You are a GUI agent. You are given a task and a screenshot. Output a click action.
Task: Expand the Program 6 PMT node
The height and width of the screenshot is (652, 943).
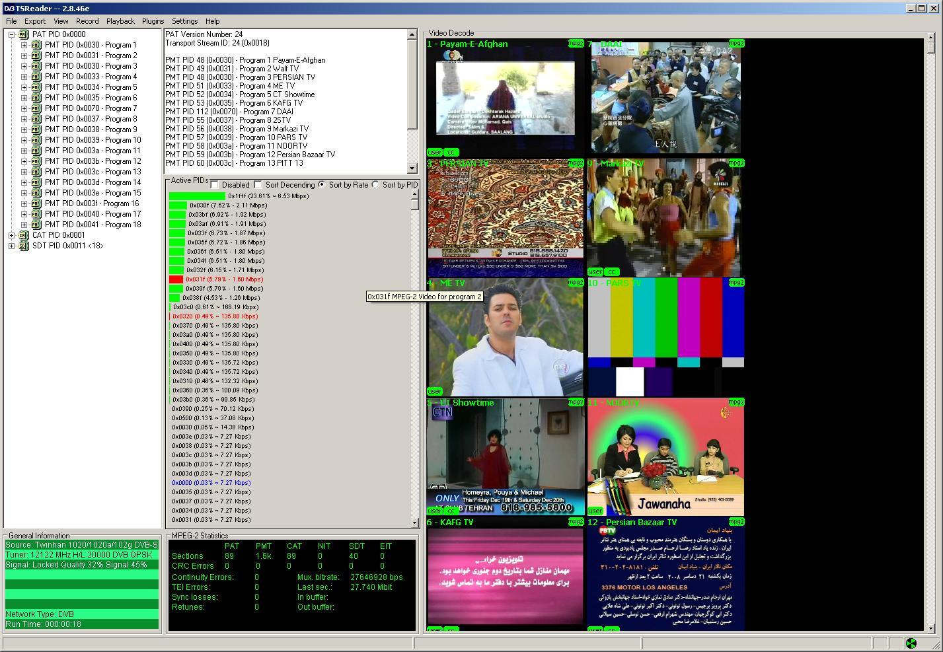(x=24, y=98)
